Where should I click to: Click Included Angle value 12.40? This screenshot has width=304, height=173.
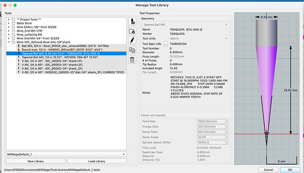(x=174, y=68)
